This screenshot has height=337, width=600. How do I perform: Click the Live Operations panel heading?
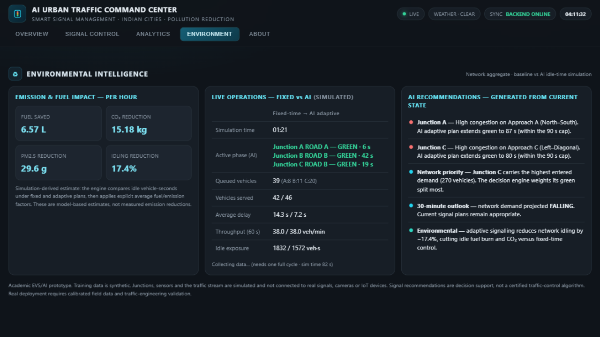coord(283,97)
